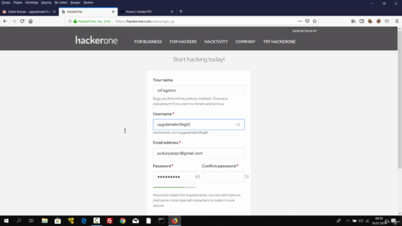The width and height of the screenshot is (402, 226).
Task: Open File Explorer from taskbar
Action: click(45, 220)
